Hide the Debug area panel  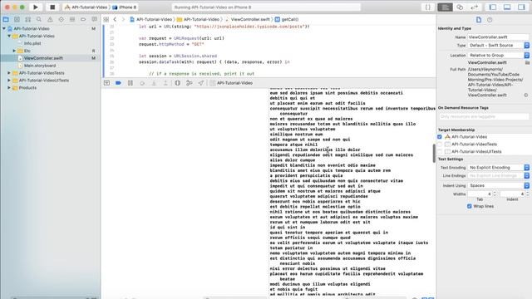(507, 7)
